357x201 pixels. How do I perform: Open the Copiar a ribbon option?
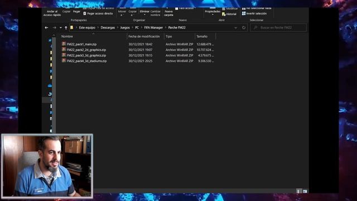(133, 13)
